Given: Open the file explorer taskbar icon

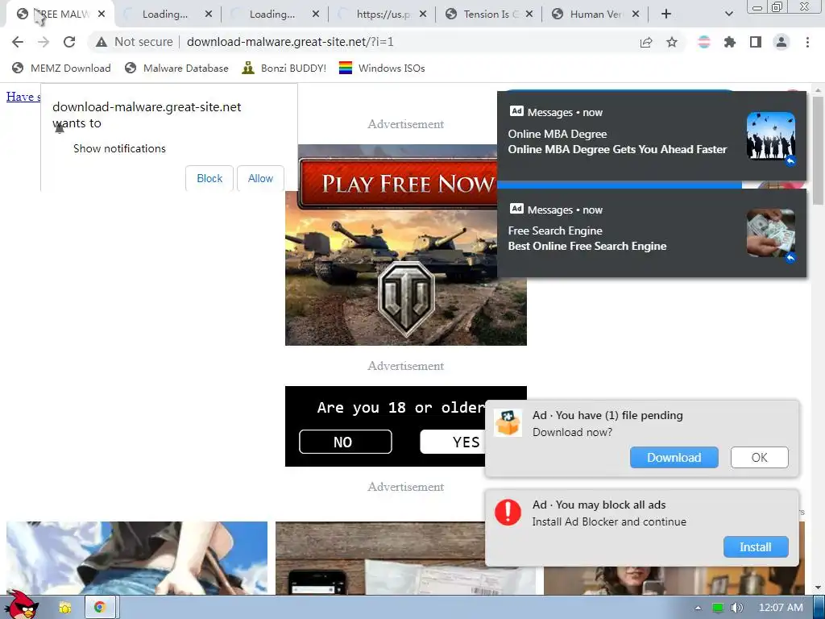Looking at the screenshot, I should [65, 608].
